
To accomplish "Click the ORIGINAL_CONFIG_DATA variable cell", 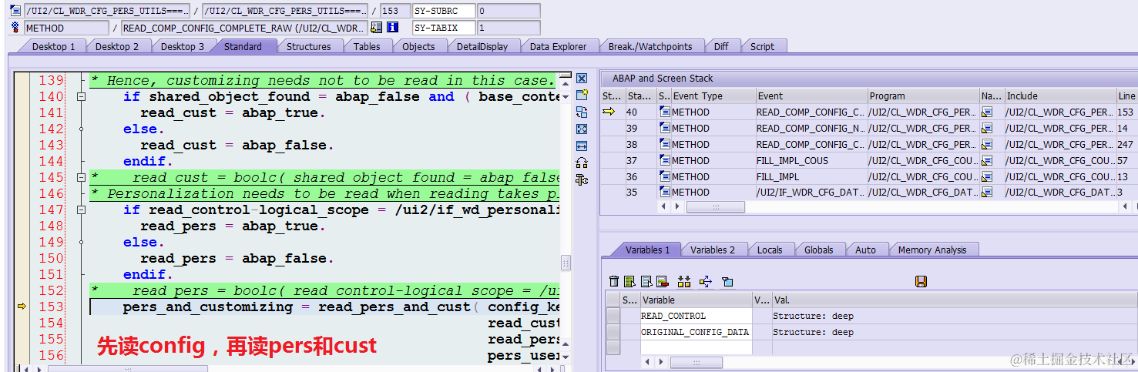I will coord(696,332).
